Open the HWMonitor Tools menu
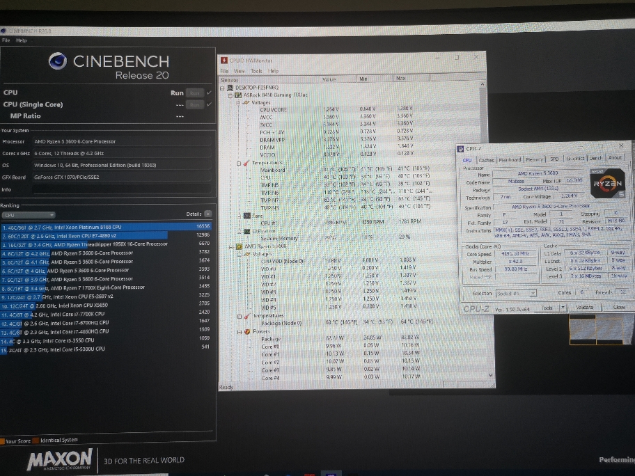 click(256, 71)
